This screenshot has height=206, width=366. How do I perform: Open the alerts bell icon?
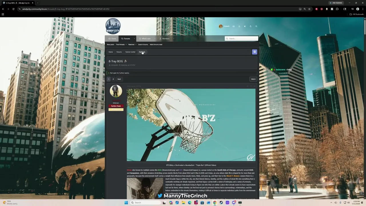[x=239, y=26]
